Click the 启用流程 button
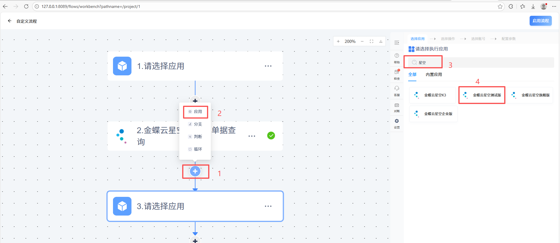This screenshot has width=560, height=243. click(540, 21)
